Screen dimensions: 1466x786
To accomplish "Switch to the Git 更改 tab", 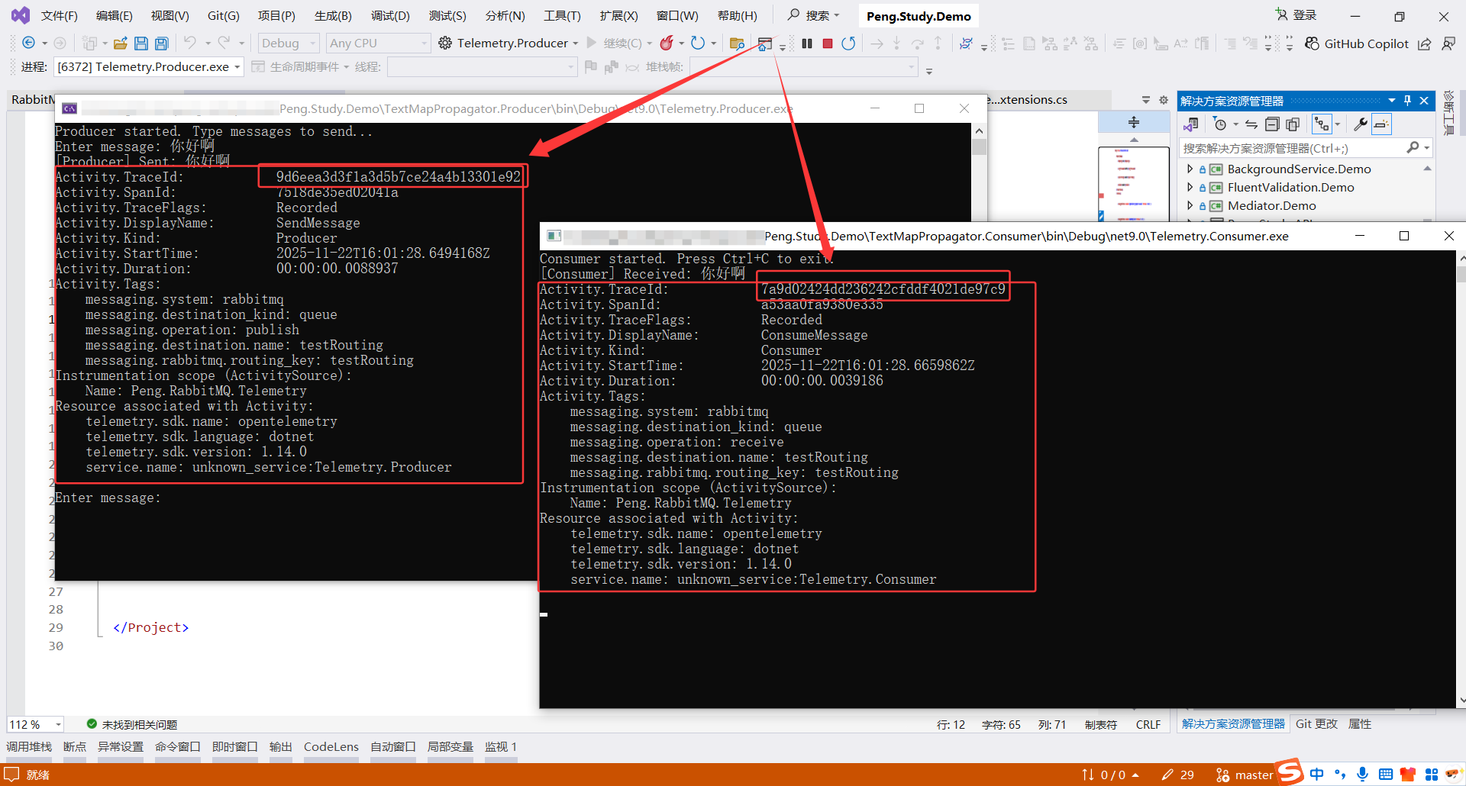I will click(x=1316, y=724).
